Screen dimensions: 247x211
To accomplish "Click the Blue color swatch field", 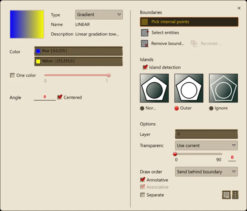I will pyautogui.click(x=78, y=51).
